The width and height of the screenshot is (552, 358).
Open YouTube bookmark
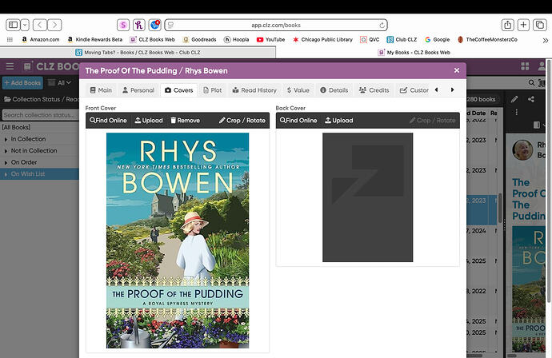[x=270, y=40]
